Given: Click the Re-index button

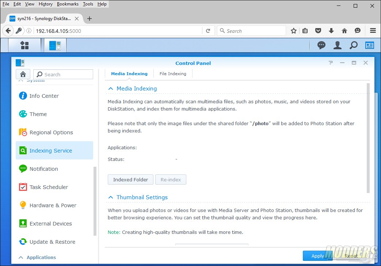Looking at the screenshot, I should tap(171, 180).
